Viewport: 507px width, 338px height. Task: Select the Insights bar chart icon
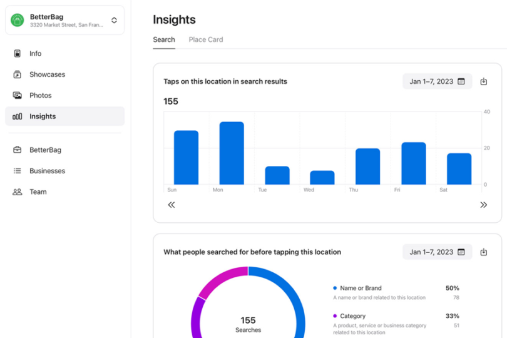(x=18, y=116)
